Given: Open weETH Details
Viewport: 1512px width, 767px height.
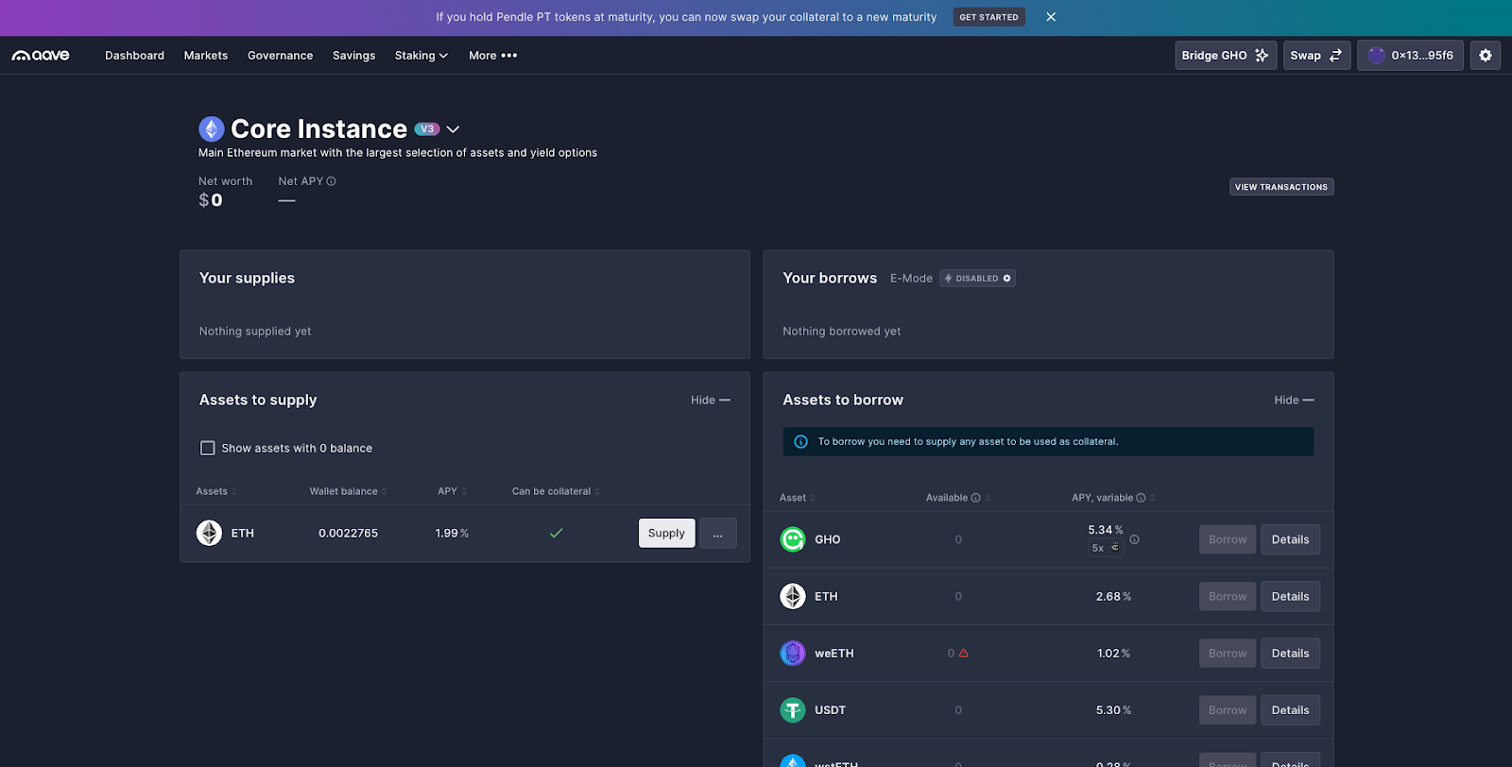Looking at the screenshot, I should tap(1290, 653).
